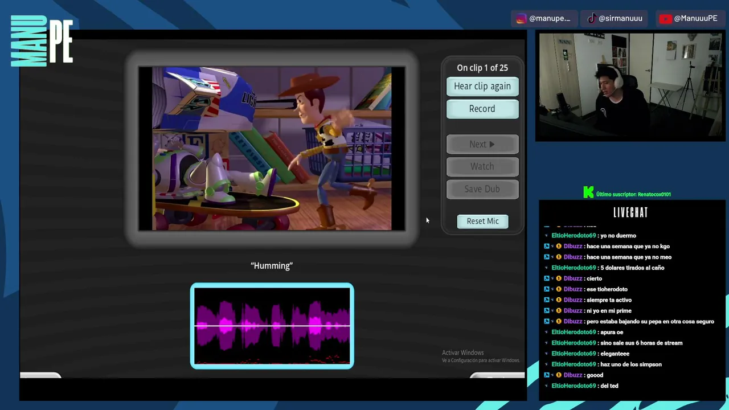Click the blue badge on Dibuzz's 'goood' message
The height and width of the screenshot is (410, 729).
[547, 375]
